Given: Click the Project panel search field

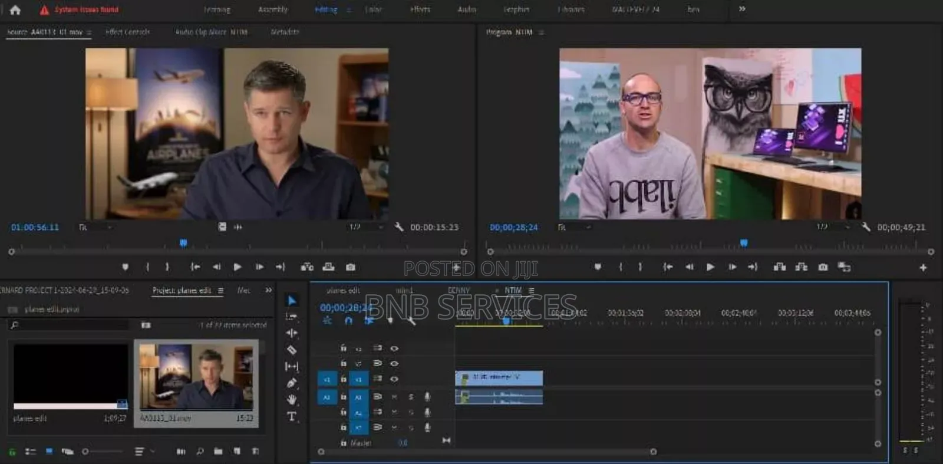Looking at the screenshot, I should [70, 325].
